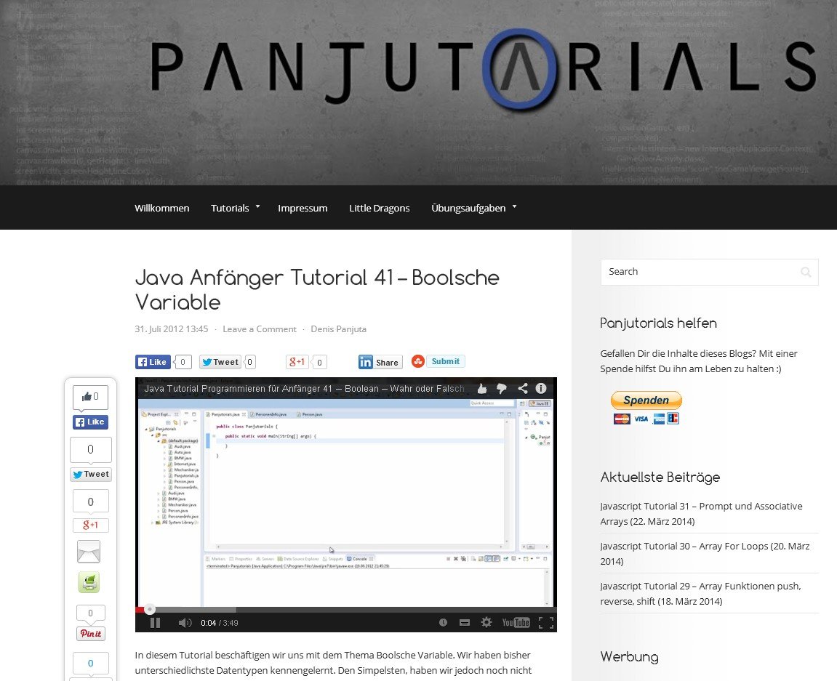Mute the video volume
The image size is (837, 681).
pos(184,622)
